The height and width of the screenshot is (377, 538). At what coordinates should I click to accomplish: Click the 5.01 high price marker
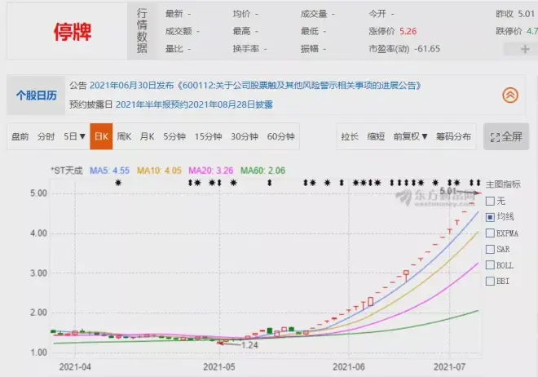click(x=449, y=190)
